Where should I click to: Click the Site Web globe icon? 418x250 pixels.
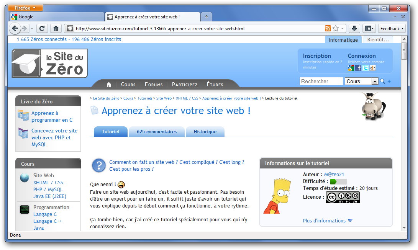[25, 178]
